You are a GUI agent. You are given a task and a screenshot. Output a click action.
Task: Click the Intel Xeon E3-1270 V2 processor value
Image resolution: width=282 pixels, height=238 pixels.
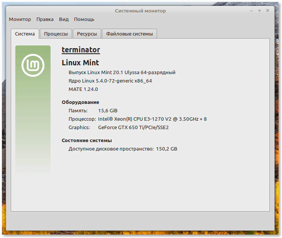[x=152, y=119]
